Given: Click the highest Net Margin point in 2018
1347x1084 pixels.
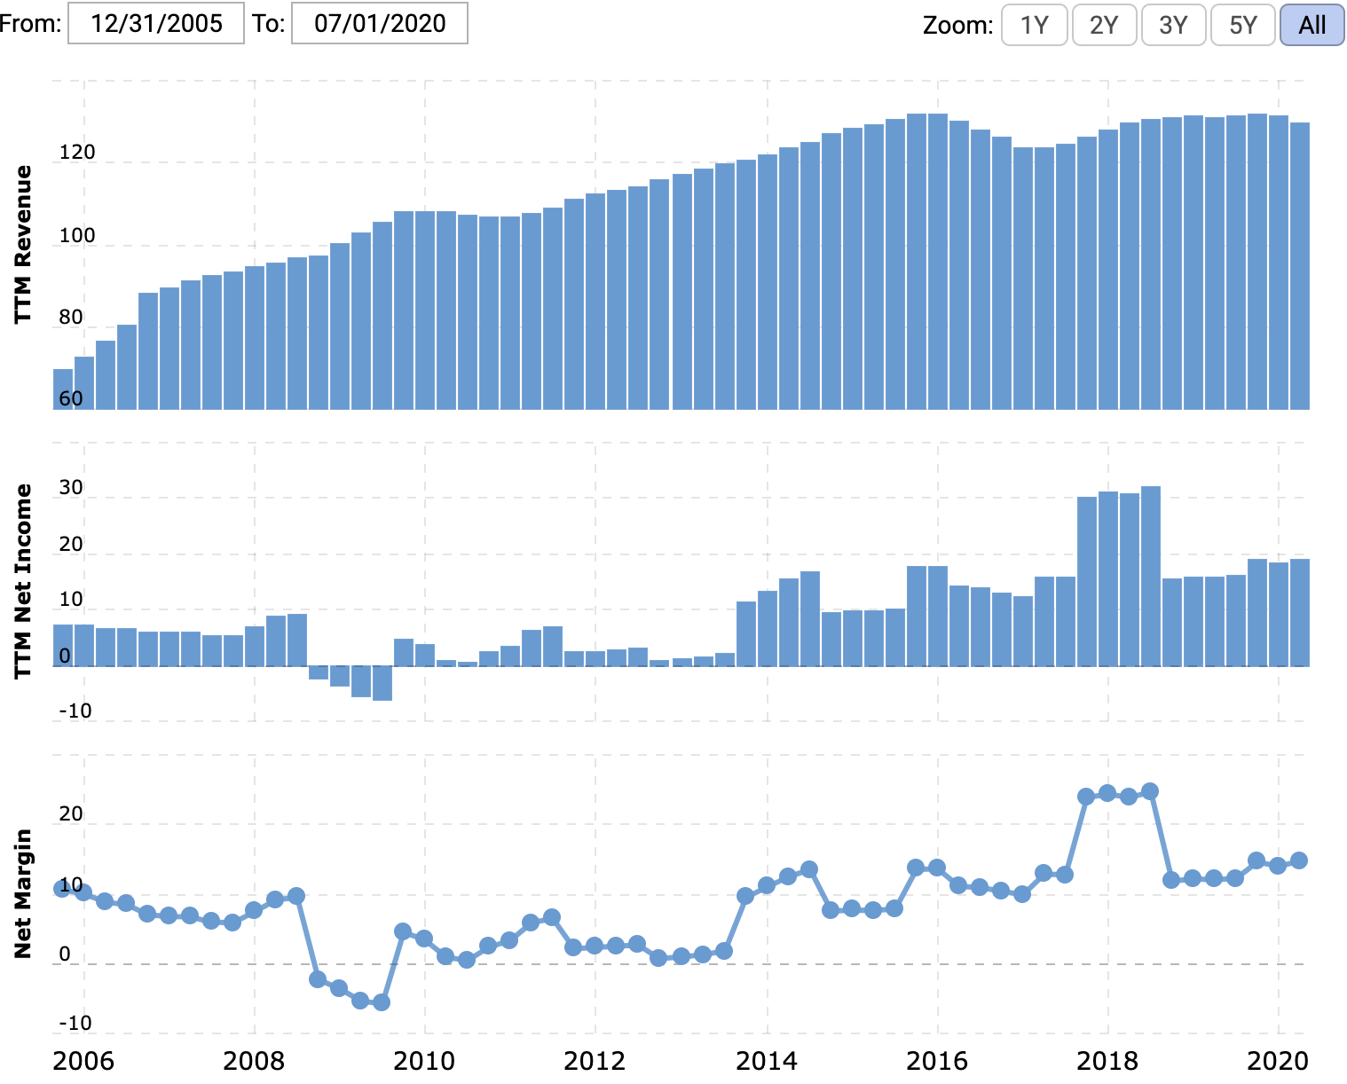Looking at the screenshot, I should (1150, 791).
